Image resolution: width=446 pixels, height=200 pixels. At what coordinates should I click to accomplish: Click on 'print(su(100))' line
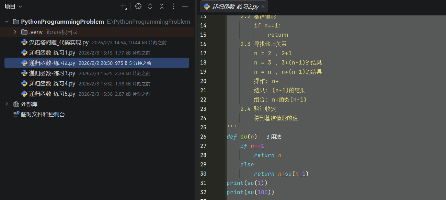point(251,192)
